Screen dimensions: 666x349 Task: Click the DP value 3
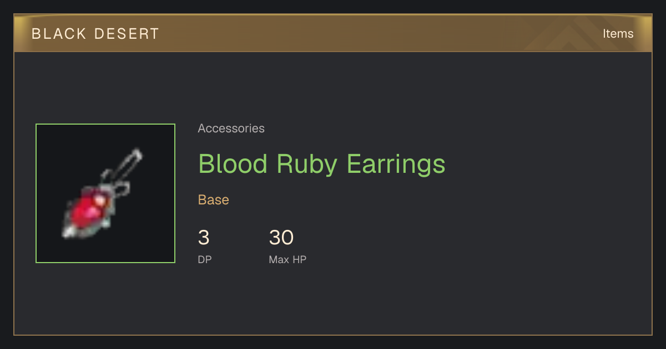point(204,238)
